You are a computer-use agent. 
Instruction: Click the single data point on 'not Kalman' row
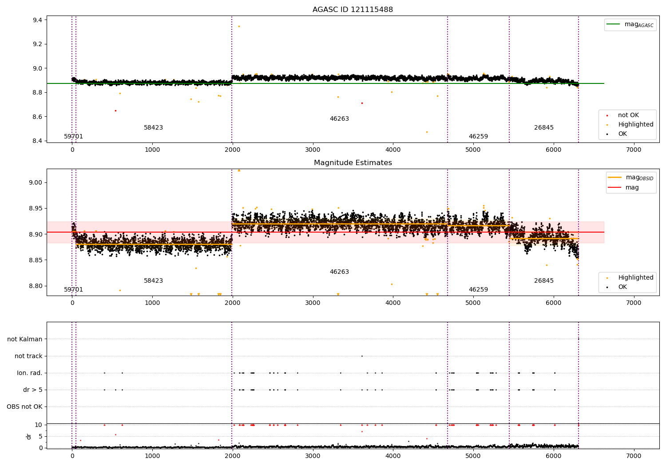[x=578, y=339]
